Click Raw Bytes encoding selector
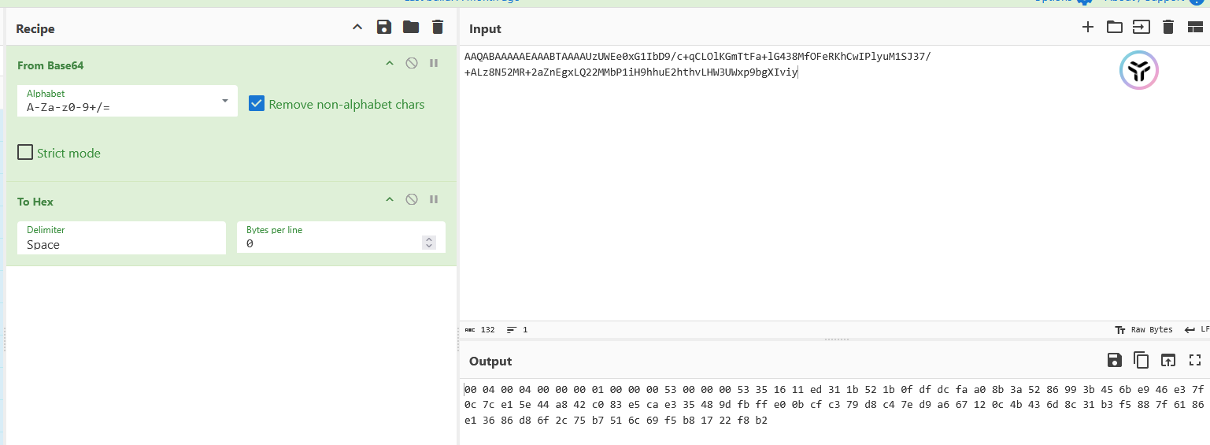The width and height of the screenshot is (1210, 445). click(1144, 329)
